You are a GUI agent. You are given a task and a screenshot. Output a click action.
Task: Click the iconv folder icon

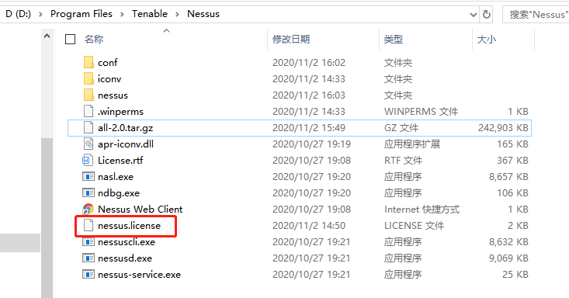point(88,78)
